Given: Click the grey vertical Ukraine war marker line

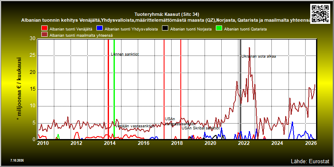Looking at the screenshot, I should pos(240,89).
